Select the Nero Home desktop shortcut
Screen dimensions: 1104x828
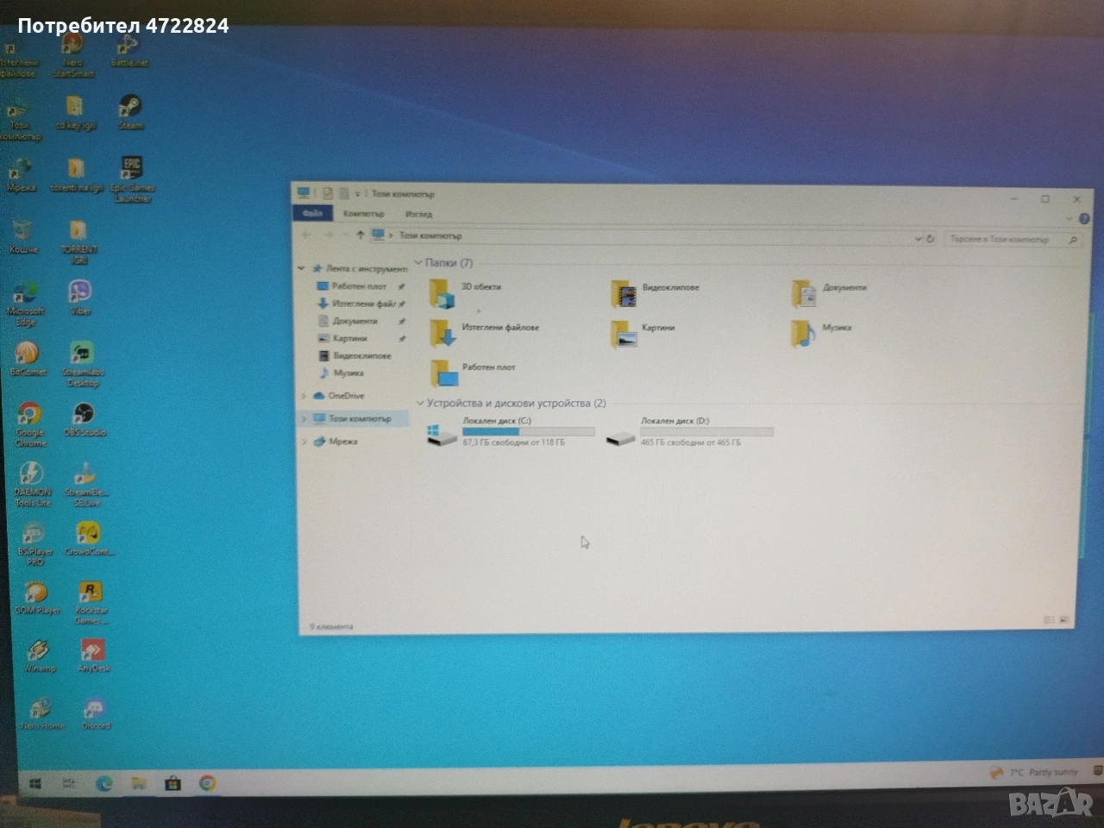point(41,714)
